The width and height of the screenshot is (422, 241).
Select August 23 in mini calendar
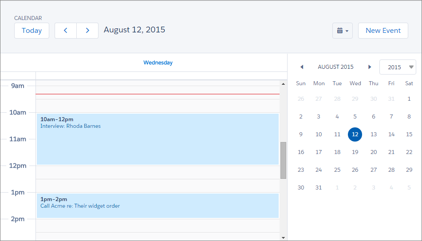(x=301, y=170)
